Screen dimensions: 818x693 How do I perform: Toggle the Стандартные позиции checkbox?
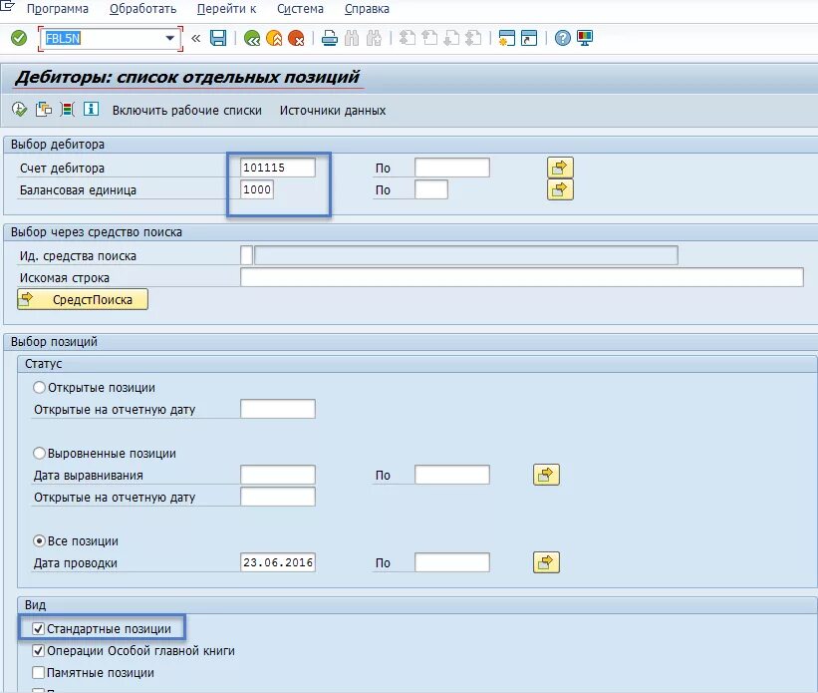[38, 629]
